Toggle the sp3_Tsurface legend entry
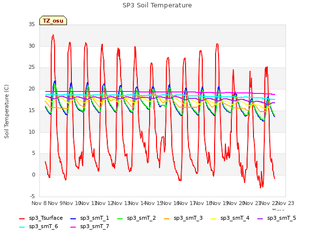This screenshot has height=236, width=315. 41,218
